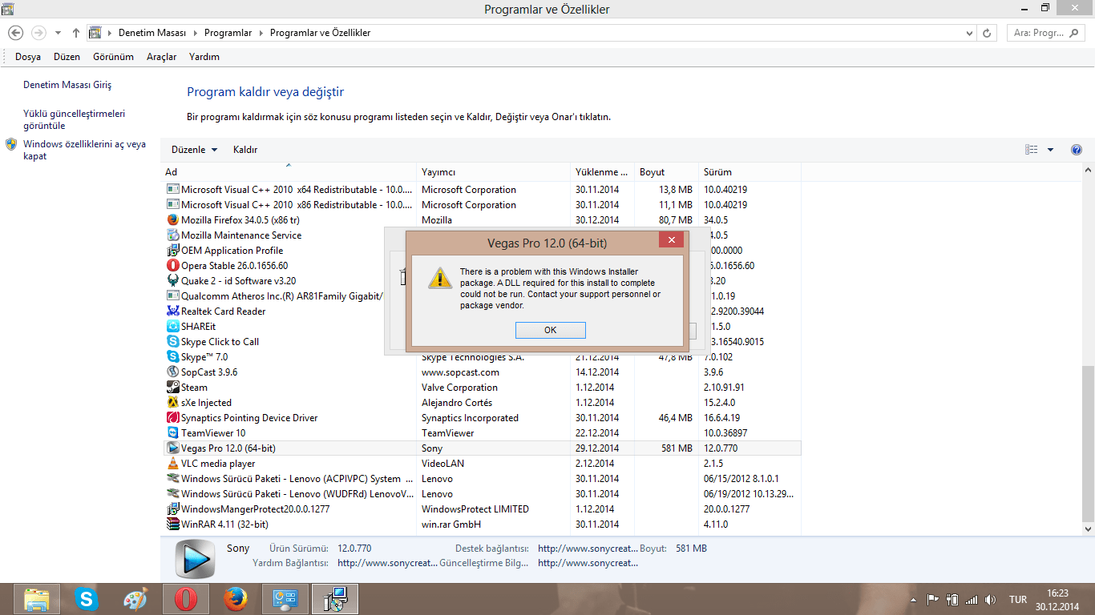Click the Kaldır toolbar button

[x=245, y=150]
